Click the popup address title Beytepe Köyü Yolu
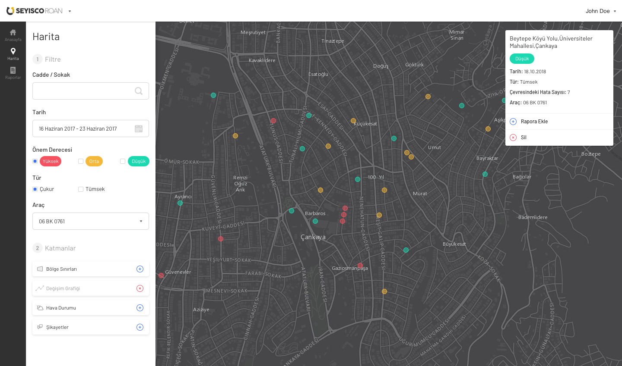622x366 pixels. [x=551, y=42]
